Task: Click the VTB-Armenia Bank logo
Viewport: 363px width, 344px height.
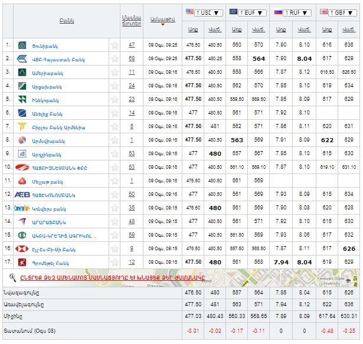Action: 22,58
